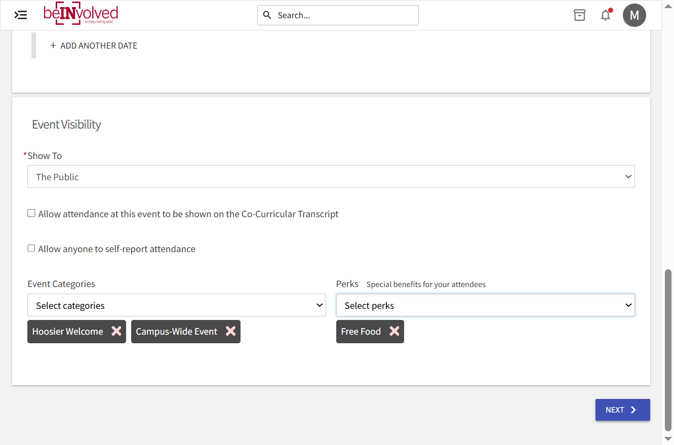Remove the Campus-Wide Event category tag
The height and width of the screenshot is (445, 674).
(x=231, y=331)
